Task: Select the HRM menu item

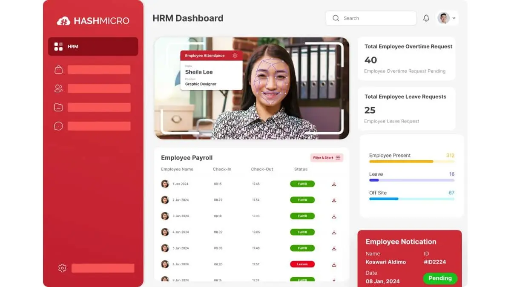Action: tap(93, 46)
